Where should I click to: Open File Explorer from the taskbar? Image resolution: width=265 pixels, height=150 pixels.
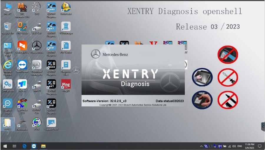(x=44, y=146)
